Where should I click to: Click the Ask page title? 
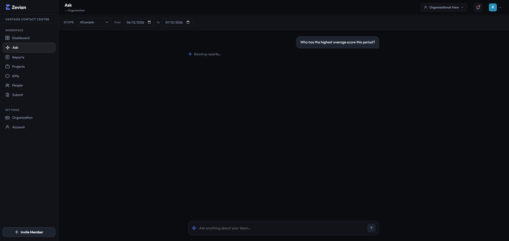pos(68,5)
